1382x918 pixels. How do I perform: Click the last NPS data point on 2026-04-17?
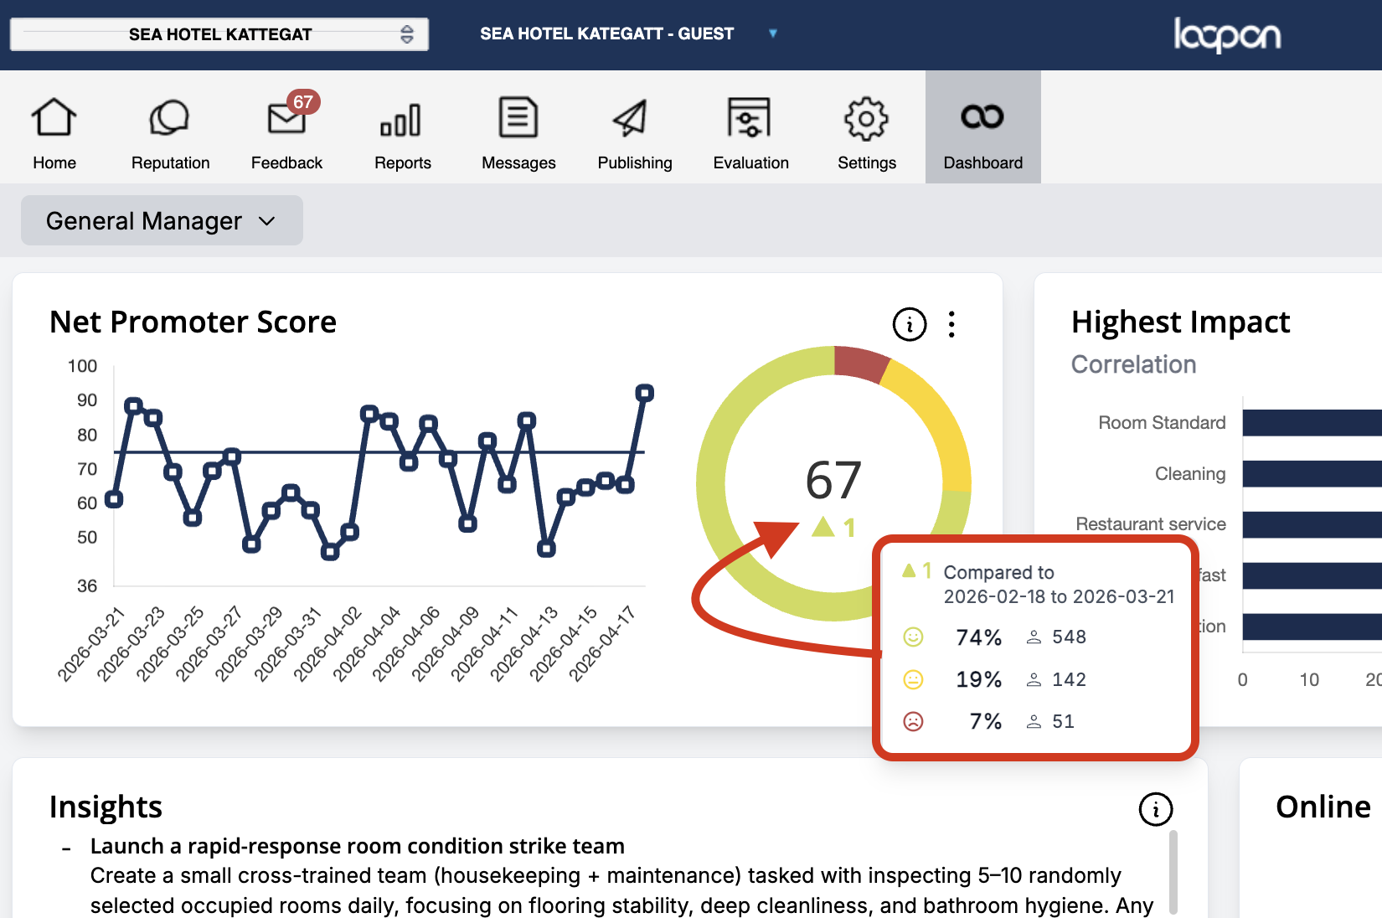click(644, 393)
